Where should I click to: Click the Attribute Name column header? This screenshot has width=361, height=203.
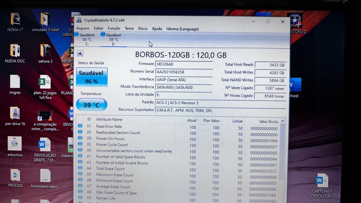[109, 120]
